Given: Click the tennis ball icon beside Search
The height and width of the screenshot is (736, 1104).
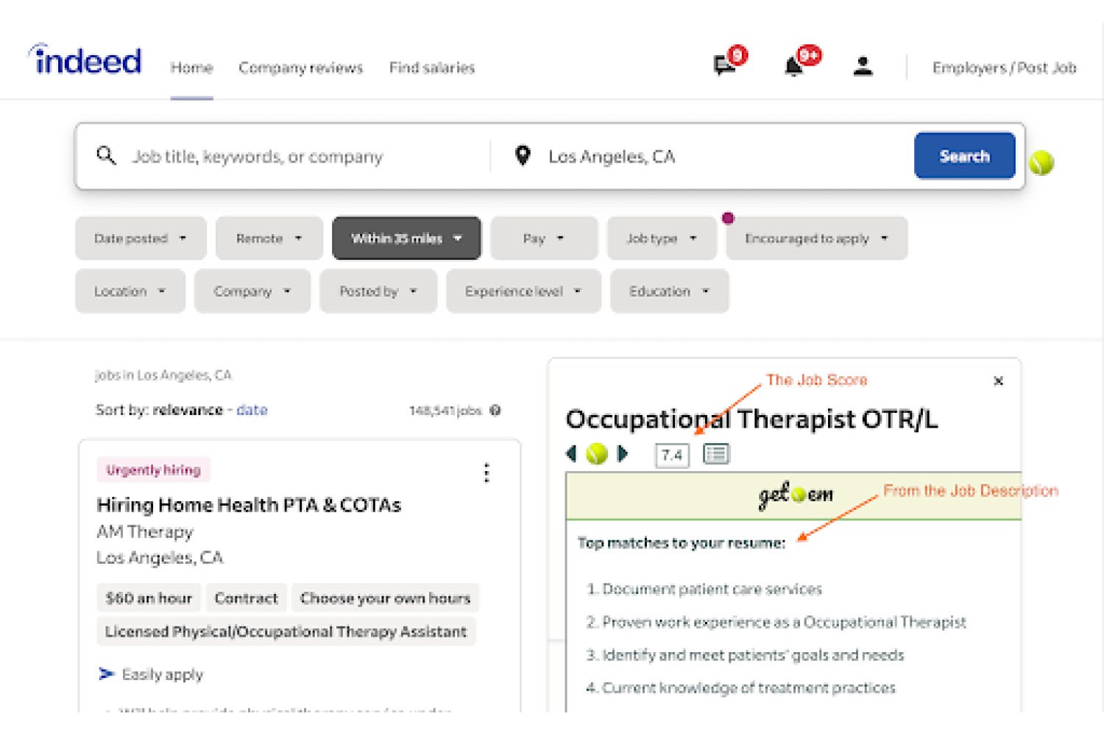Looking at the screenshot, I should tap(1041, 162).
